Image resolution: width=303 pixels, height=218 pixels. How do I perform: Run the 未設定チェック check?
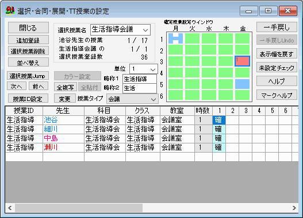tap(277, 68)
